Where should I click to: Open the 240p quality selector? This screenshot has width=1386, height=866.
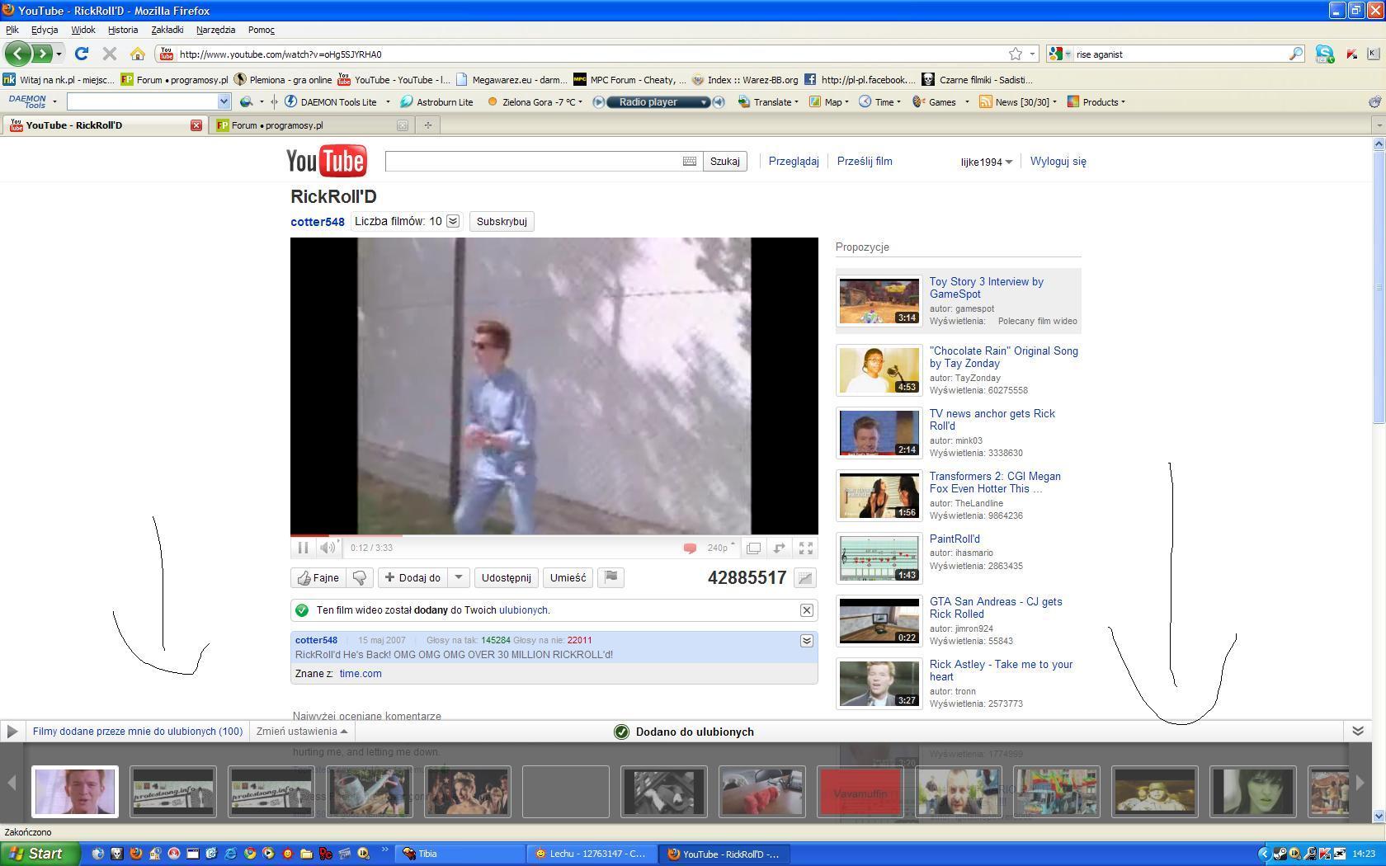[x=720, y=548]
